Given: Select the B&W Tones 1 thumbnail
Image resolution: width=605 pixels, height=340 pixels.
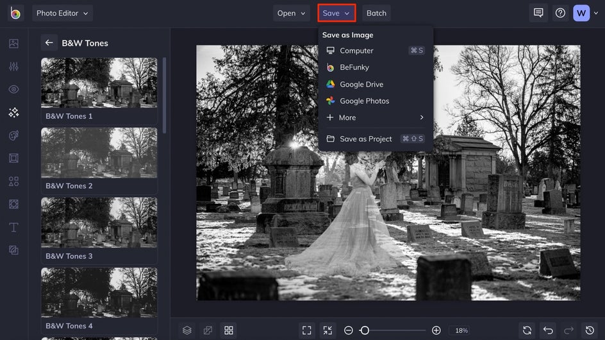Looking at the screenshot, I should [99, 83].
